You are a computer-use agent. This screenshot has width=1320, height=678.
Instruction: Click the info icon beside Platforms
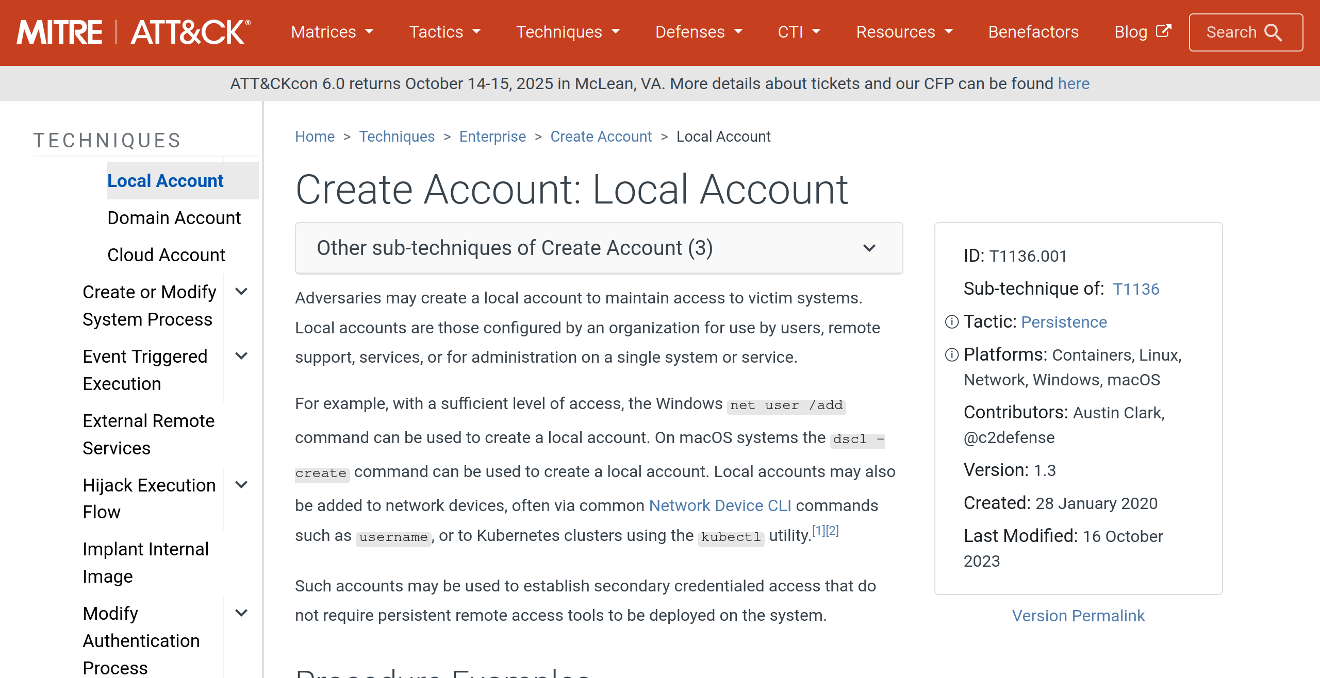951,355
